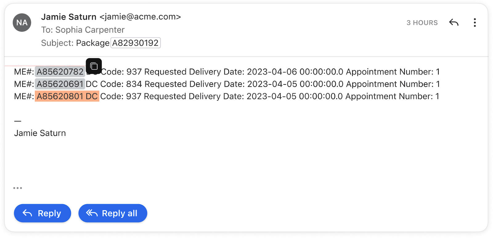
Task: Click the reply arrow icon in header
Action: [454, 22]
